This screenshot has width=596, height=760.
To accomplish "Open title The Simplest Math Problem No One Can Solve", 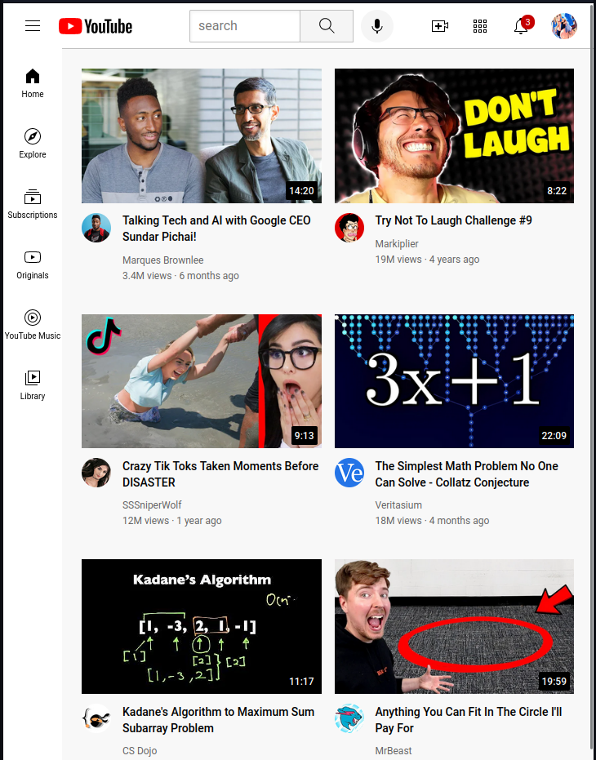I will coord(466,474).
